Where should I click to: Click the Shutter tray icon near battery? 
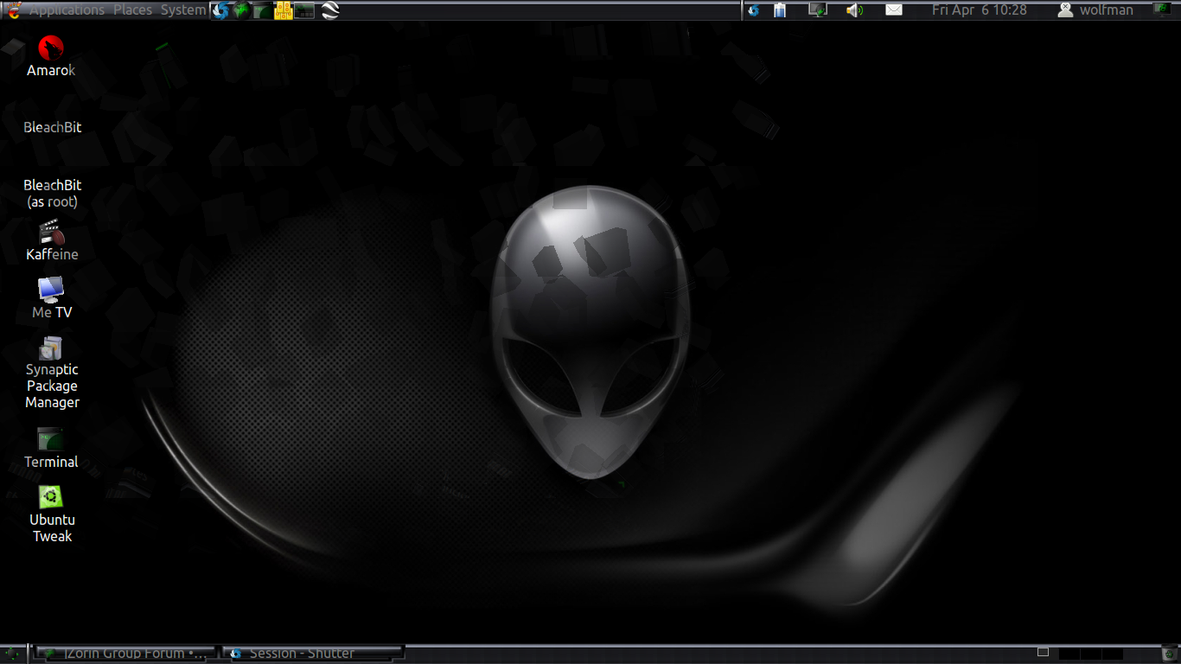click(754, 10)
